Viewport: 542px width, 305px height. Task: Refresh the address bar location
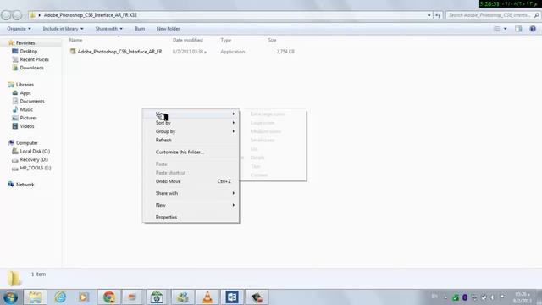[x=438, y=15]
